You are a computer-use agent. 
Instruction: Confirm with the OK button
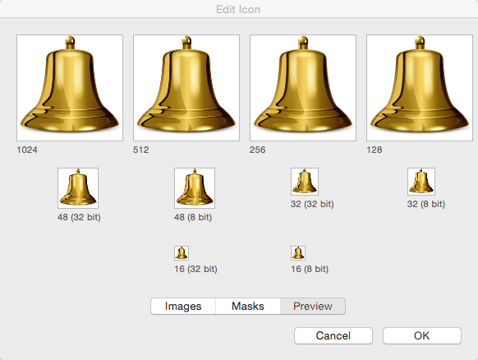422,335
